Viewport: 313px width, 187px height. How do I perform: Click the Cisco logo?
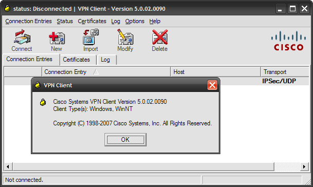288,41
